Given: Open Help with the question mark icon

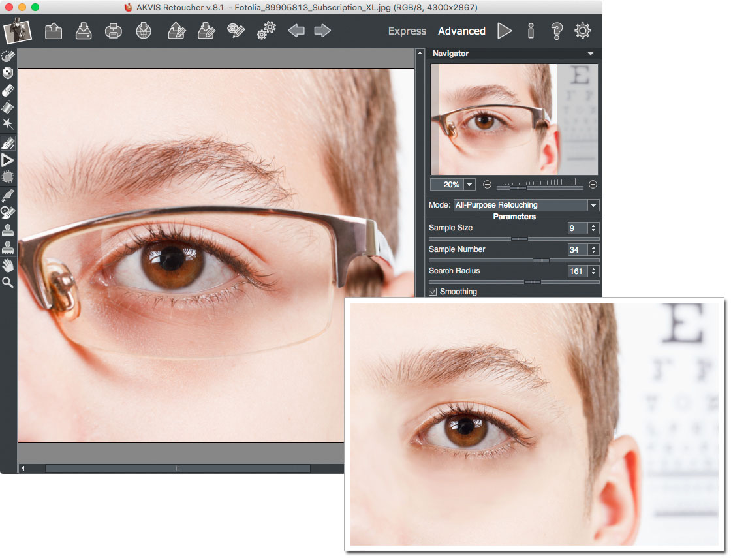Looking at the screenshot, I should [557, 31].
